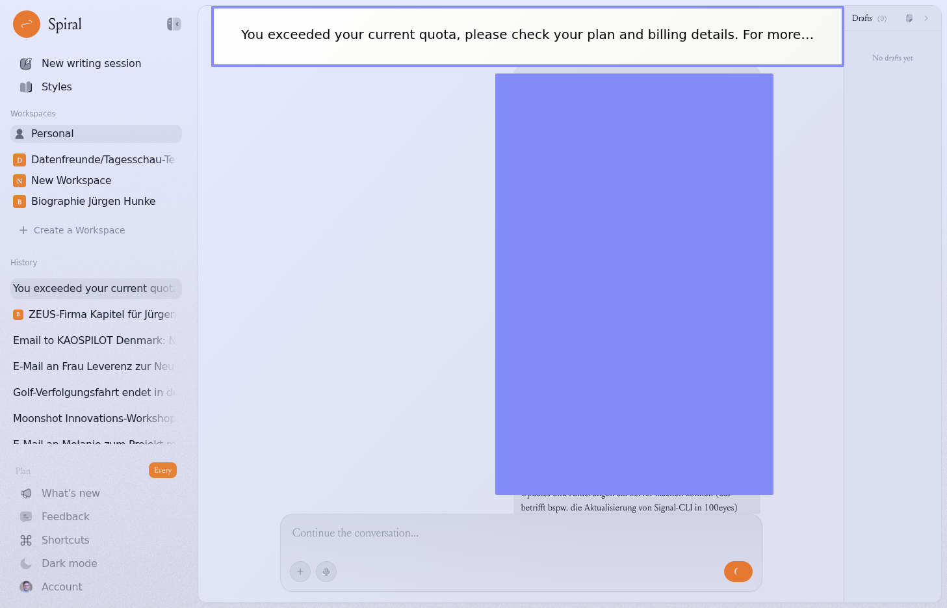Viewport: 947px width, 608px height.
Task: Click the Continue the conversation field
Action: tap(520, 533)
